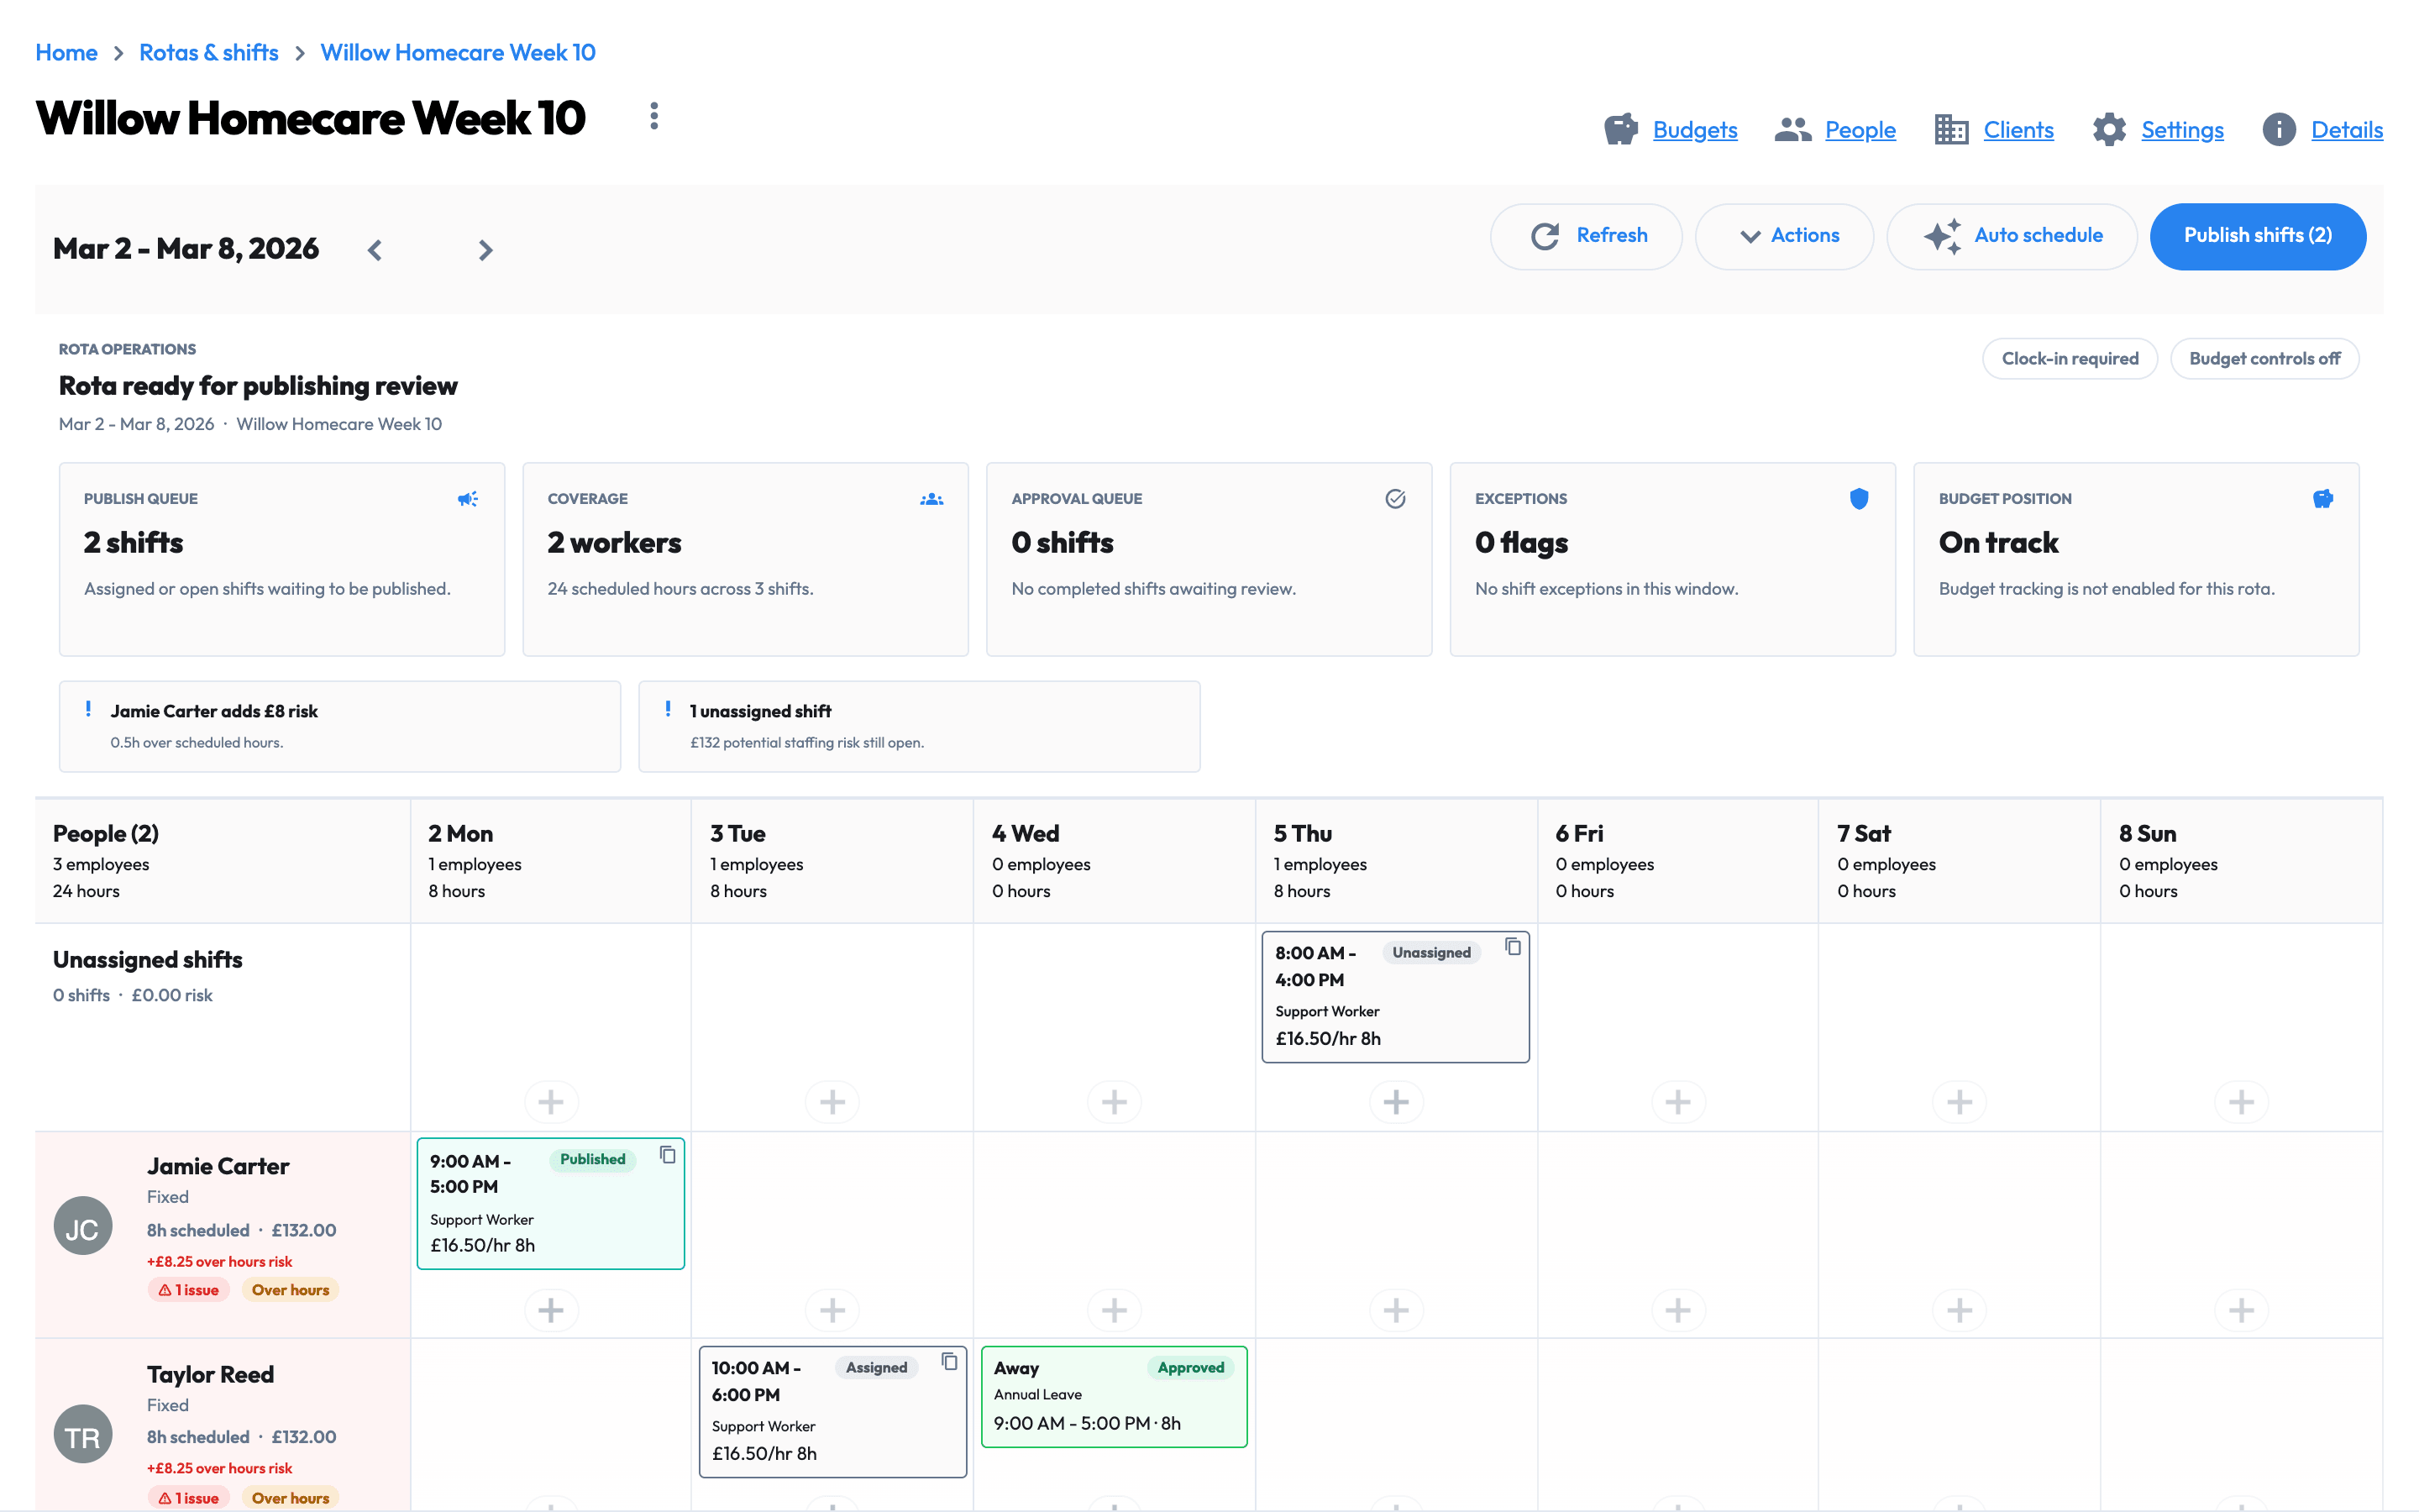The width and height of the screenshot is (2419, 1512).
Task: Toggle the Clock-in required chip
Action: [x=2069, y=359]
